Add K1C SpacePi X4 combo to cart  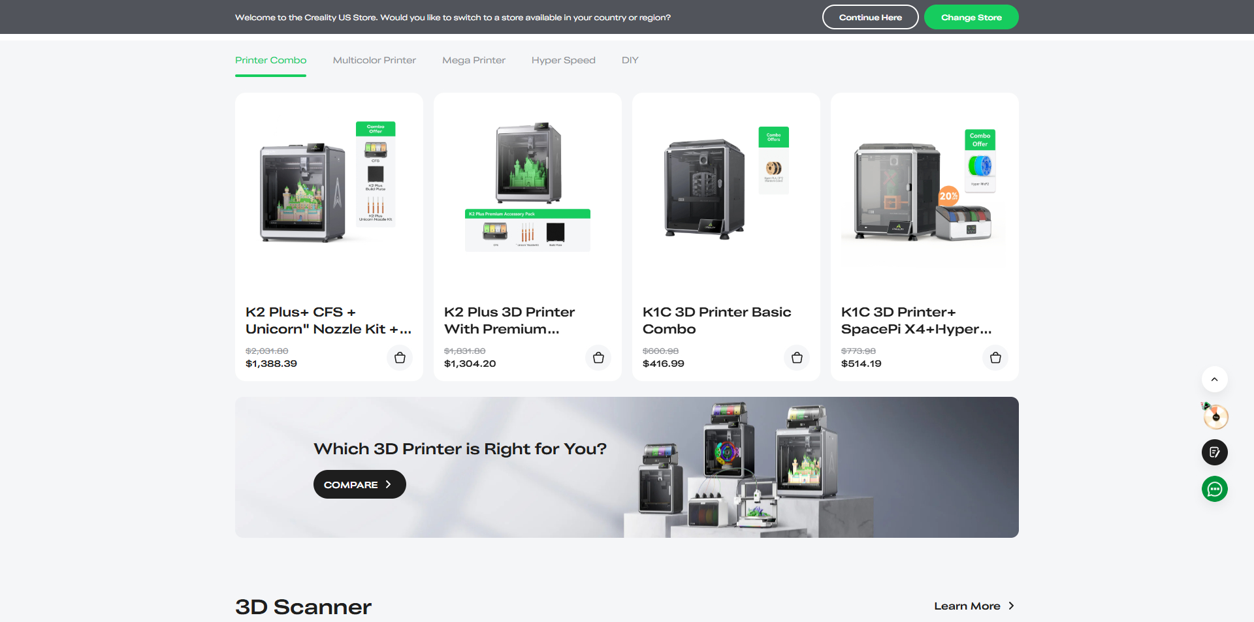tap(995, 358)
